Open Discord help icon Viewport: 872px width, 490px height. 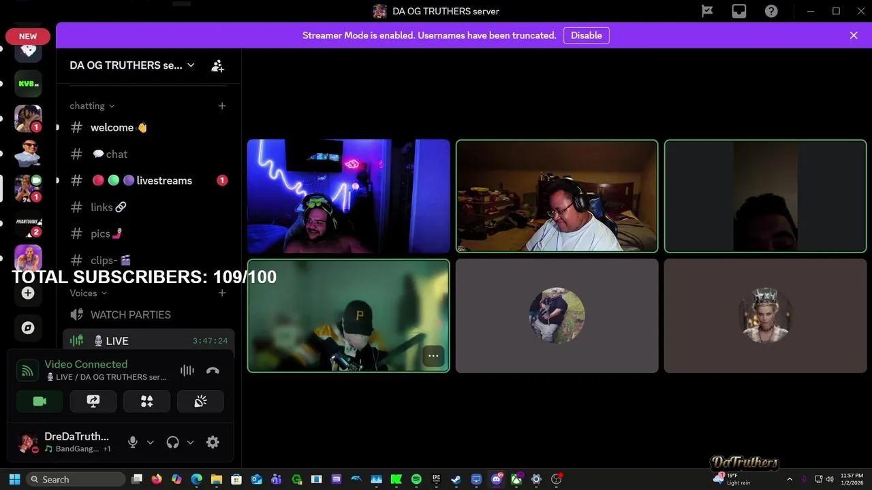click(x=771, y=11)
